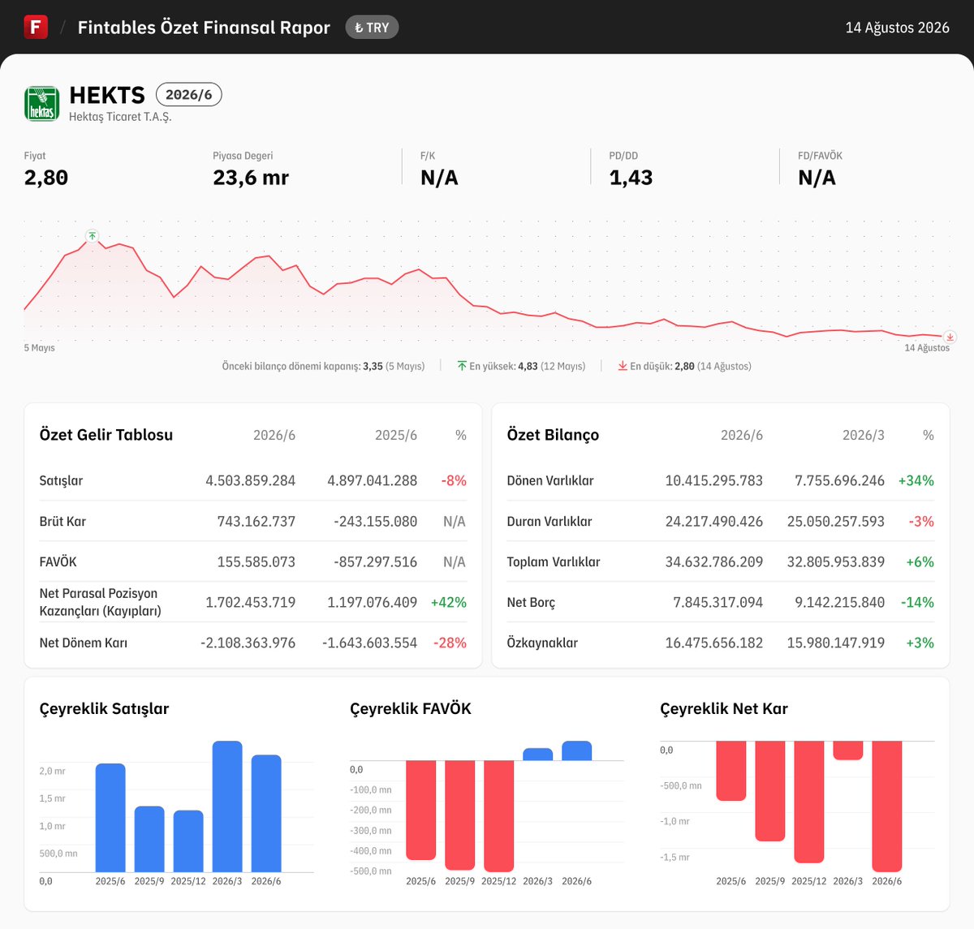The image size is (974, 929).
Task: Click the Çeyreklik FAVÖK chart title
Action: click(x=411, y=708)
